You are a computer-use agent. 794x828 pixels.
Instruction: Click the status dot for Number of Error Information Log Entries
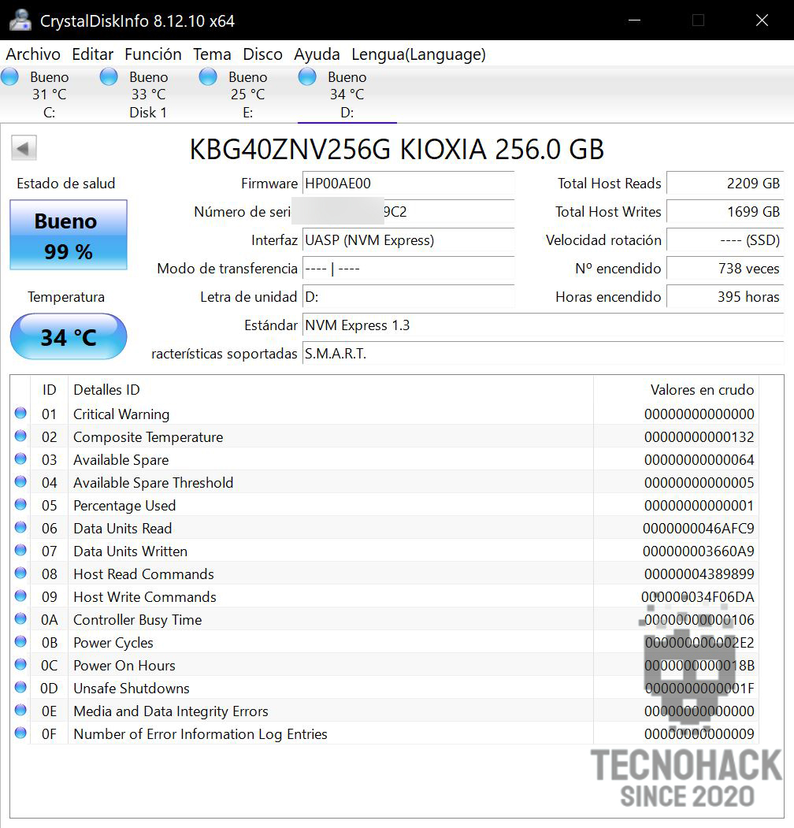pyautogui.click(x=20, y=733)
